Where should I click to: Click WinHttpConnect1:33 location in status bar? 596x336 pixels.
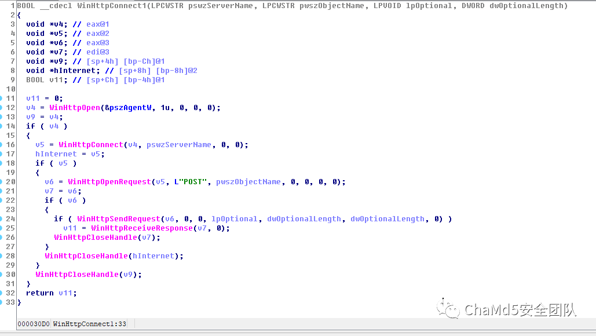[x=90, y=324]
